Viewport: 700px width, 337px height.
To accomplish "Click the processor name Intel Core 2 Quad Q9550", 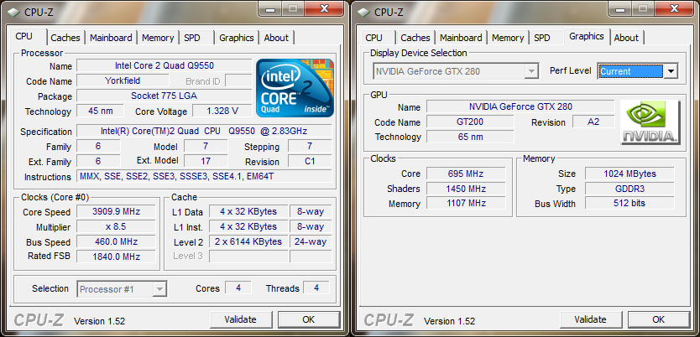I will coord(165,65).
